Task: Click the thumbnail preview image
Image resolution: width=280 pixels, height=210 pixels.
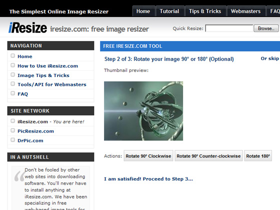Action: tap(143, 111)
